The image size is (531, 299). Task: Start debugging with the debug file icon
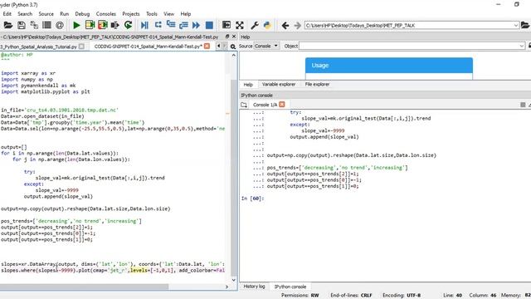point(144,25)
